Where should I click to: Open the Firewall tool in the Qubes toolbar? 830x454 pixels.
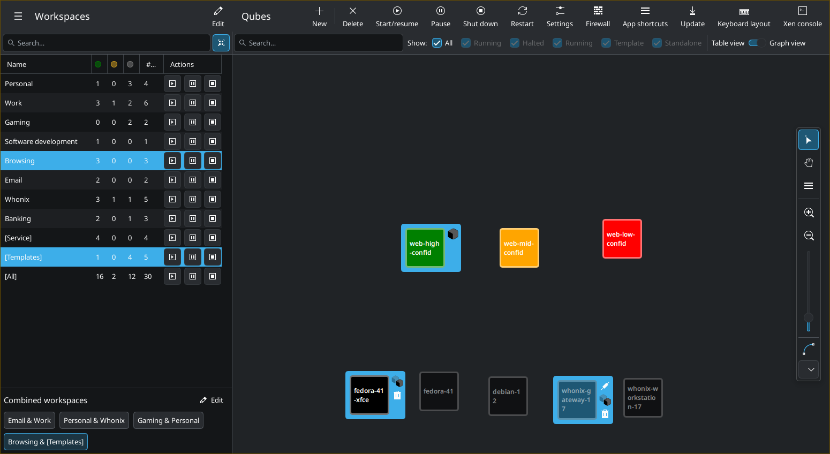click(x=598, y=16)
